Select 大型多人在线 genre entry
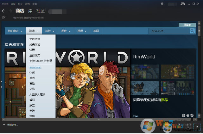Screen dimensions: 203x134 [37, 94]
